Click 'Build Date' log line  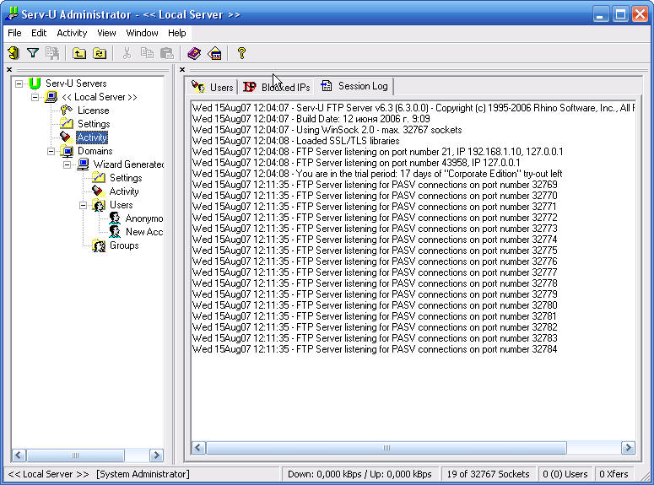[311, 119]
